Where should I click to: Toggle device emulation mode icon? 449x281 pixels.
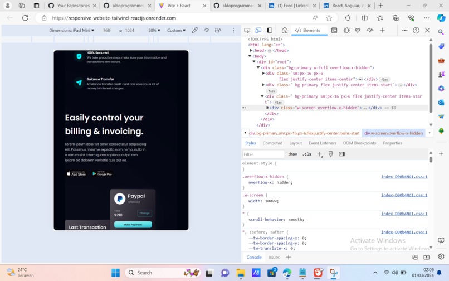[258, 31]
